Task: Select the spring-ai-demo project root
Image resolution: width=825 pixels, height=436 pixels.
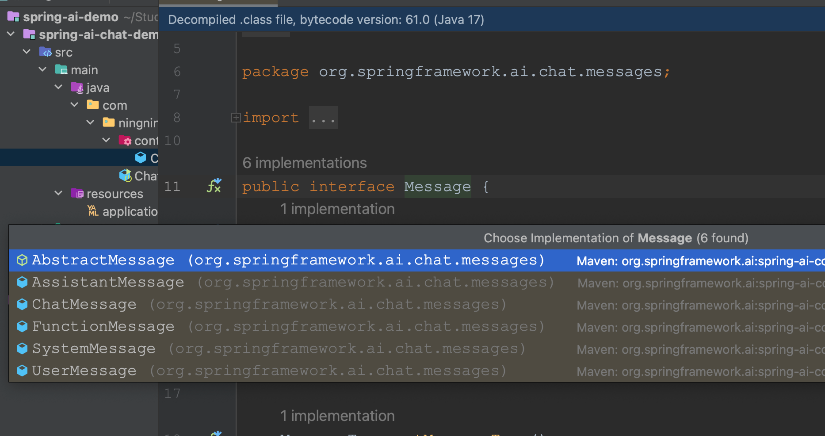Action: 71,17
